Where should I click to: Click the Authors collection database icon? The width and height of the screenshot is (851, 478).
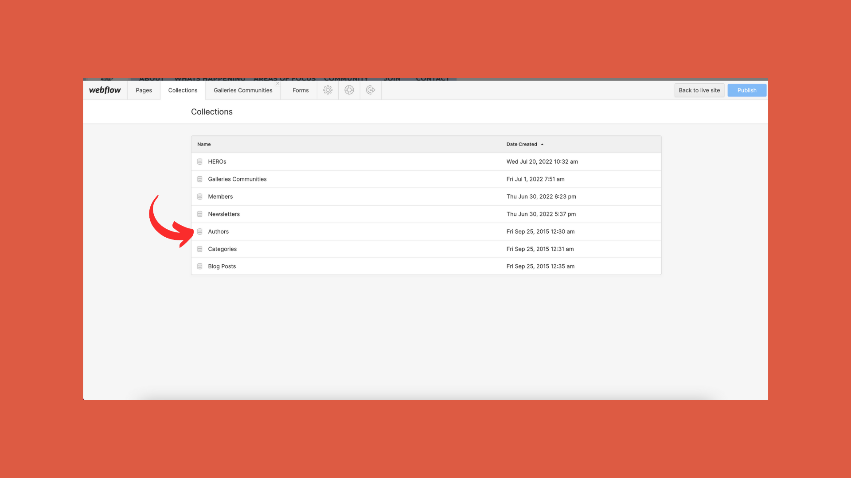point(200,232)
